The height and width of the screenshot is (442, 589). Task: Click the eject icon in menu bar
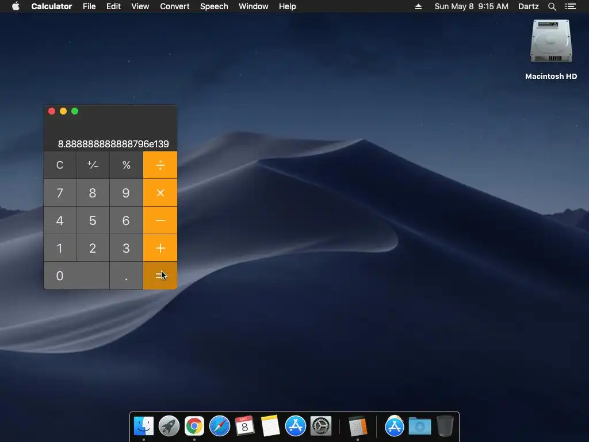pos(418,6)
